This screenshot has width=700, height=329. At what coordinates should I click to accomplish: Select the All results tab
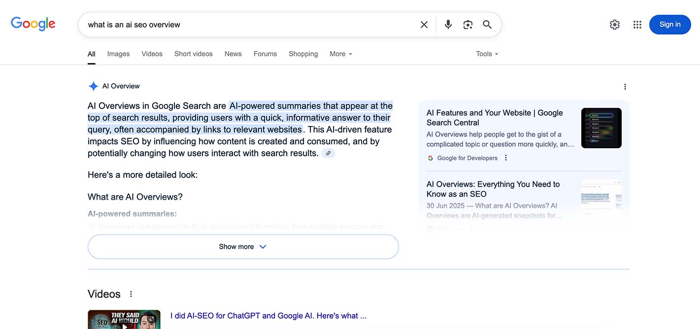92,54
